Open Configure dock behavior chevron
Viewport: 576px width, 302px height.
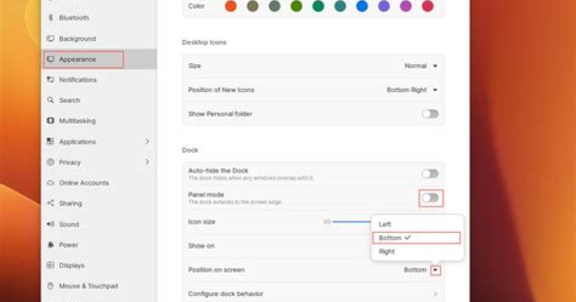[x=435, y=294]
